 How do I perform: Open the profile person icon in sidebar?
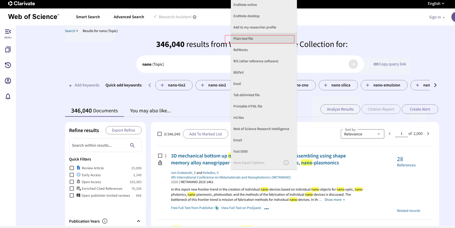tap(8, 81)
